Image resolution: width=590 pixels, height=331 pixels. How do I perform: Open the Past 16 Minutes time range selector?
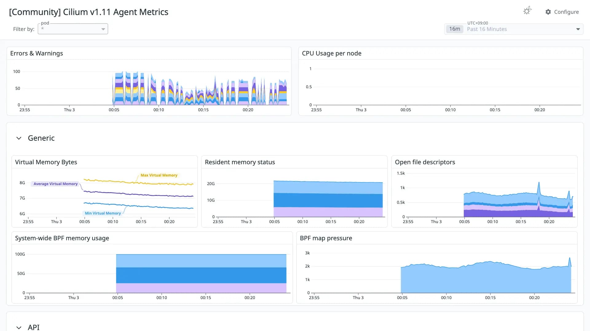pos(513,29)
